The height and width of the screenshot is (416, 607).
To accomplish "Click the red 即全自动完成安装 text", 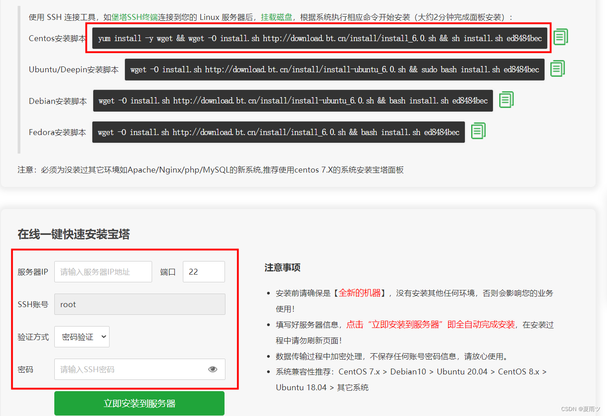I will coord(481,325).
